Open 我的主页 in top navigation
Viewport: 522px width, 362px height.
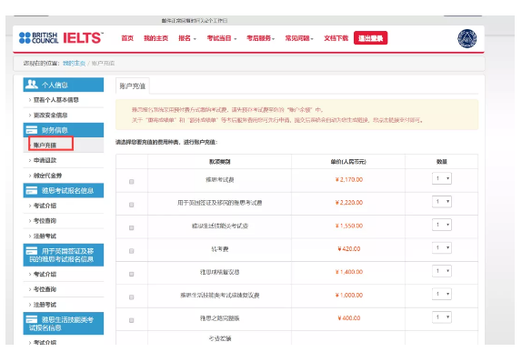[x=156, y=38]
